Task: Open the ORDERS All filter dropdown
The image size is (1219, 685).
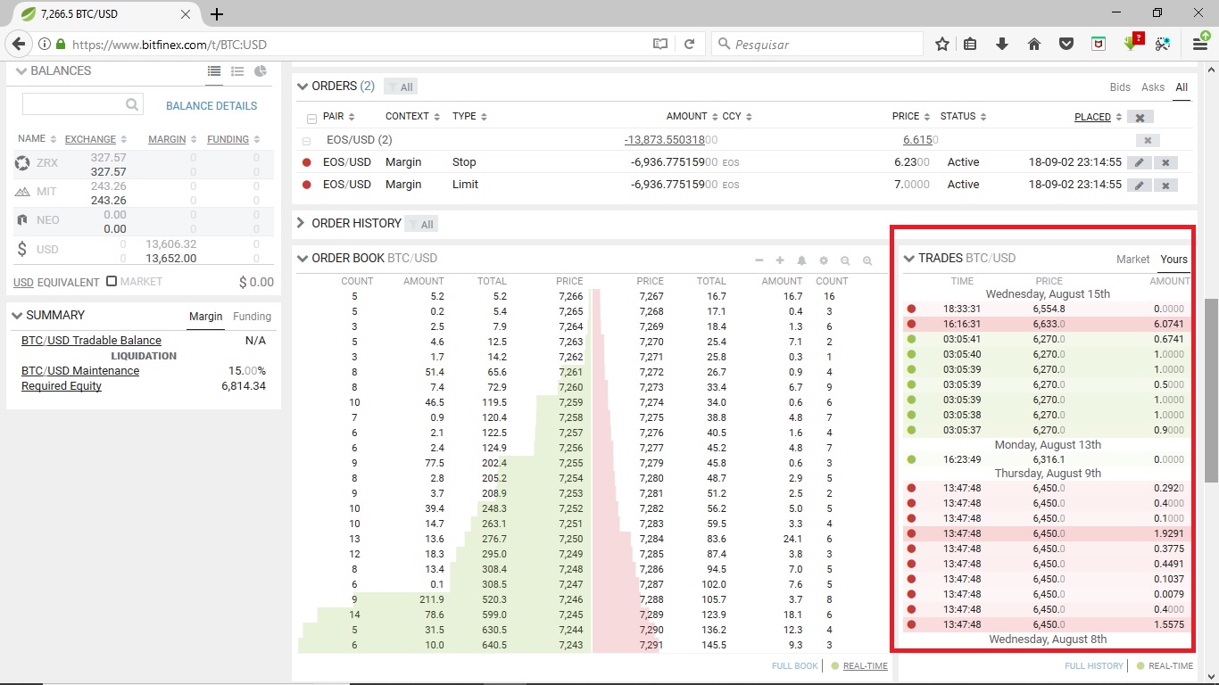Action: (401, 87)
